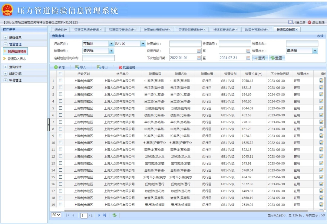Click the 管道编号 input field
The height and width of the screenshot is (224, 327).
point(235,44)
